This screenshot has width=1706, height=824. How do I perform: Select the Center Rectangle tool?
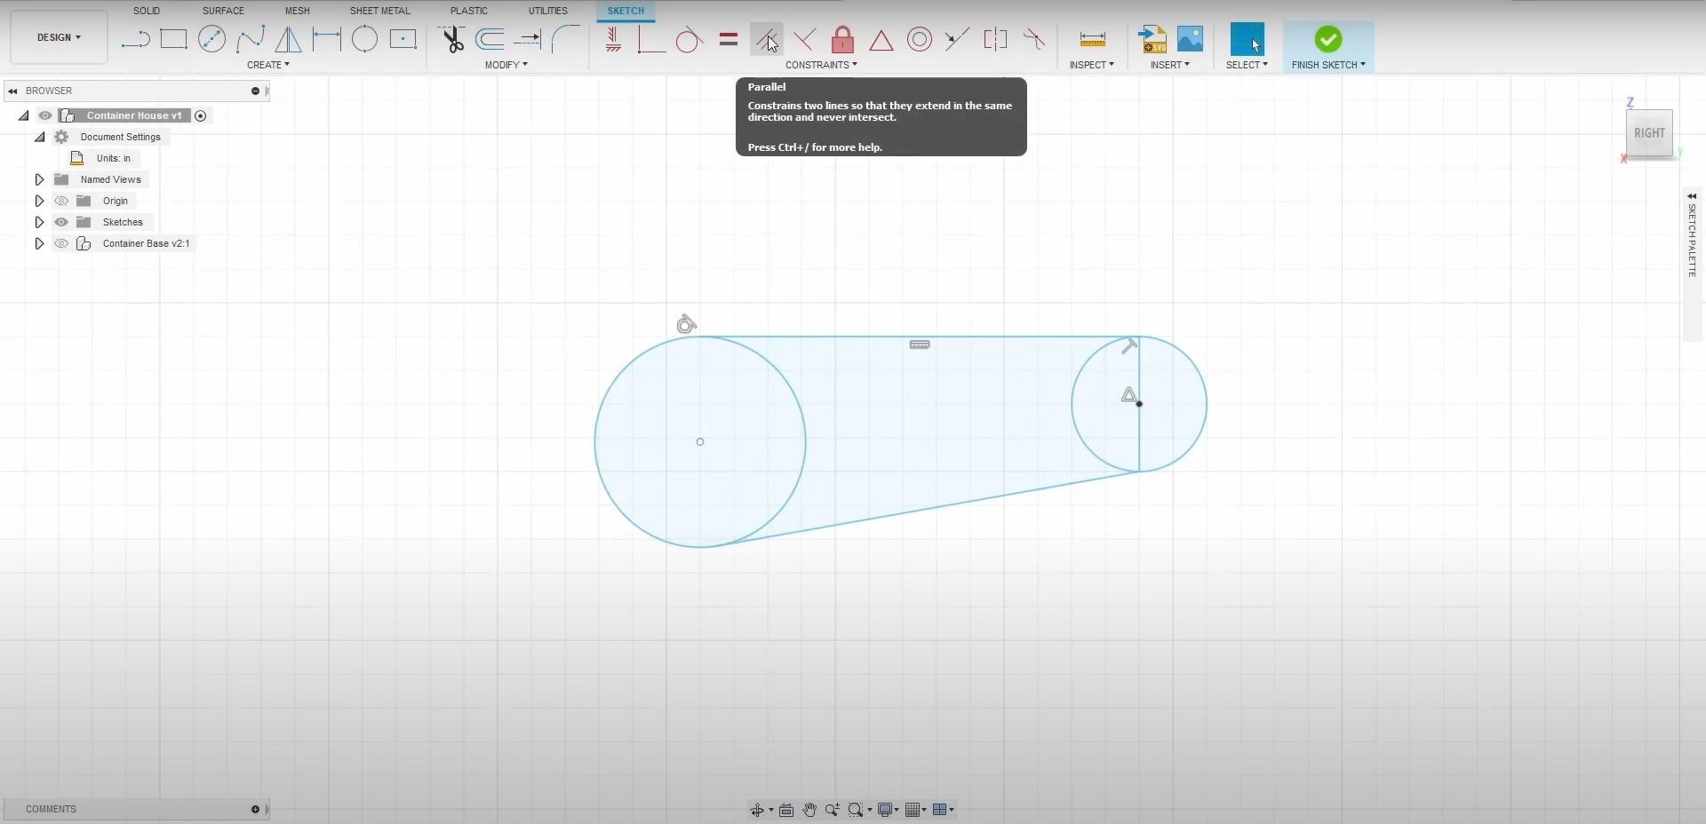tap(403, 39)
